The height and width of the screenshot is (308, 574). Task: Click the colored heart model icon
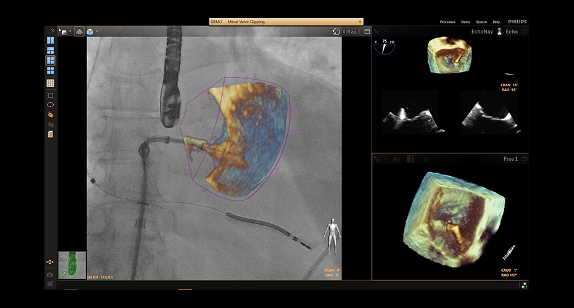pyautogui.click(x=50, y=115)
